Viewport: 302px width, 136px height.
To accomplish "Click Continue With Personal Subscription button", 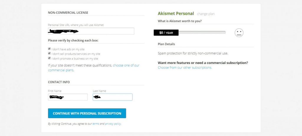I will pos(87,113).
